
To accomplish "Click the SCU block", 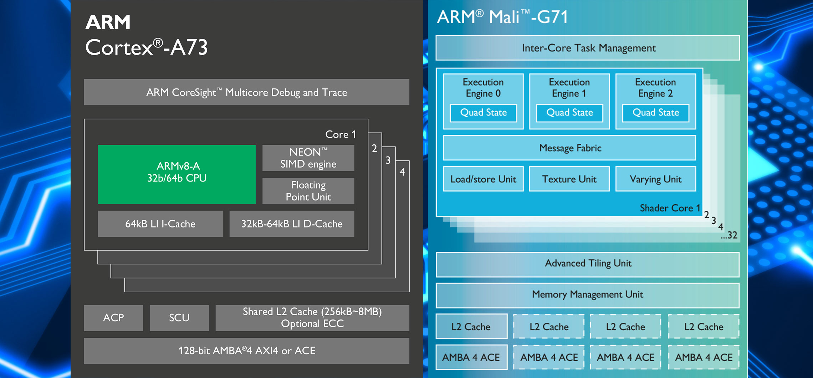I will point(179,318).
